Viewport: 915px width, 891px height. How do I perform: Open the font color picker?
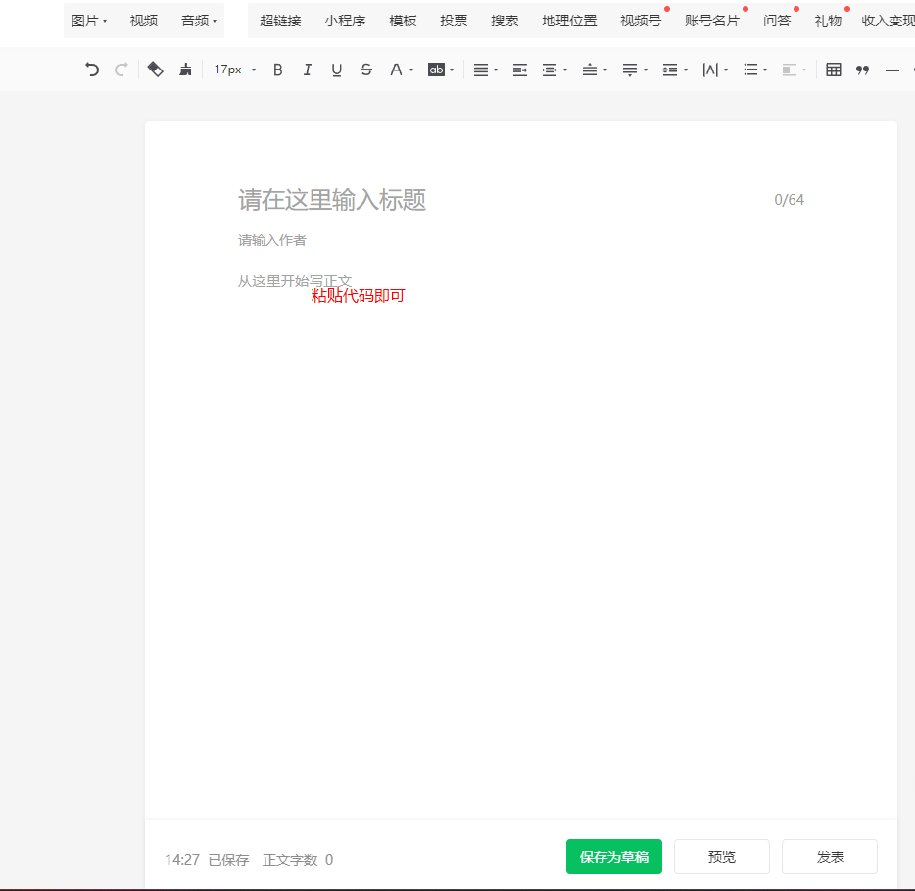click(x=400, y=70)
